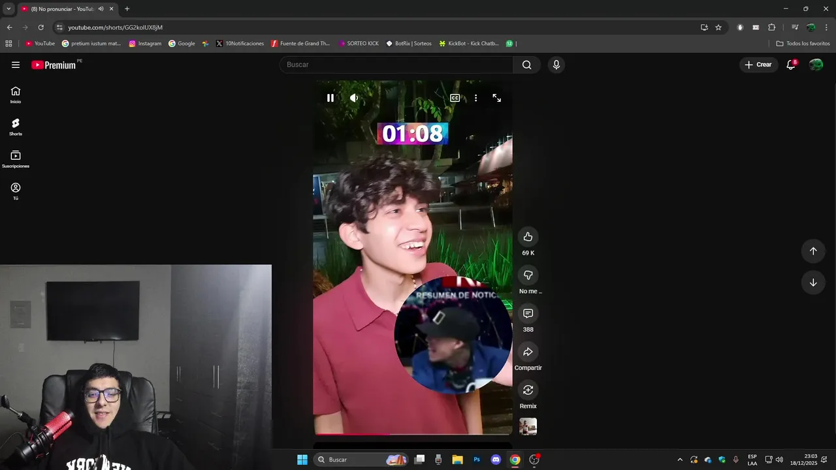Focus the Buscar search field on YouTube
This screenshot has height=470, width=836.
(x=396, y=65)
